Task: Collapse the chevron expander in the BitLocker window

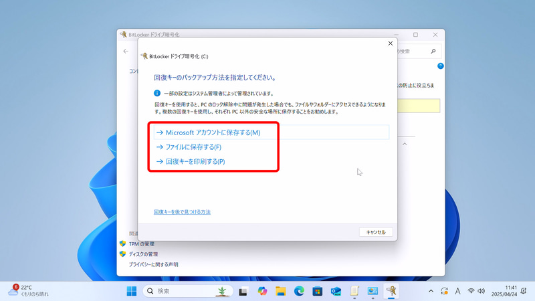Action: pyautogui.click(x=405, y=144)
